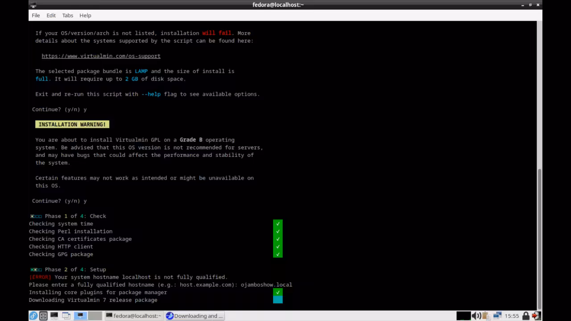Open the Edit menu

click(x=51, y=15)
